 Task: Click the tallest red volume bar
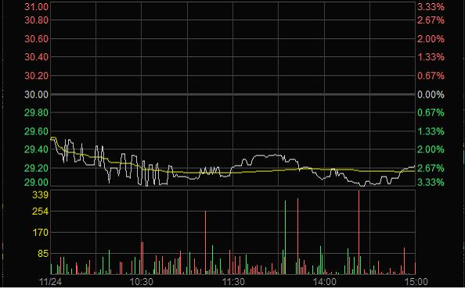[359, 232]
